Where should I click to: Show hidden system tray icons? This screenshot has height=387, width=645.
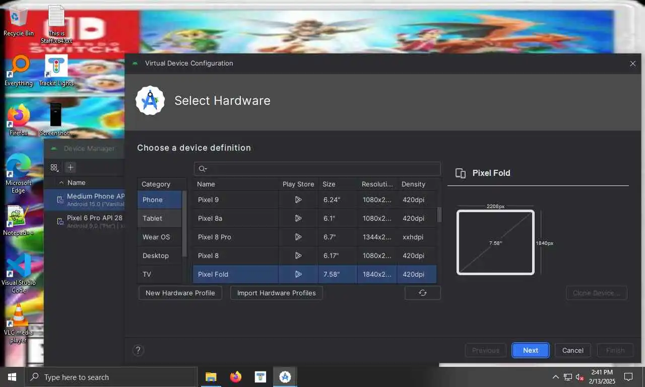click(x=556, y=377)
